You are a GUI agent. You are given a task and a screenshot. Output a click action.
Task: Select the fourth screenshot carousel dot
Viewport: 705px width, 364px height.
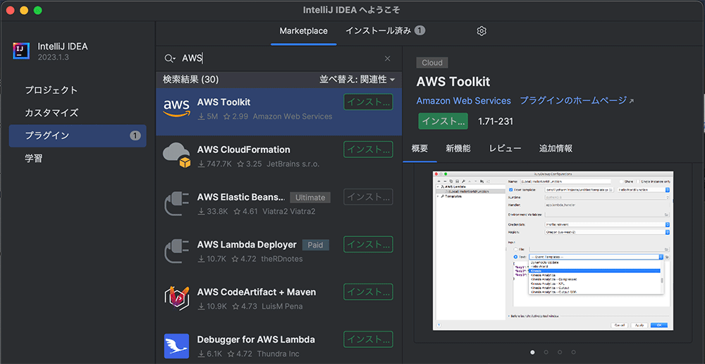(573, 352)
